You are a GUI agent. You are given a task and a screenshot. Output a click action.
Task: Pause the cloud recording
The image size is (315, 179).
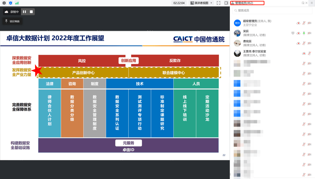pyautogui.click(x=24, y=12)
